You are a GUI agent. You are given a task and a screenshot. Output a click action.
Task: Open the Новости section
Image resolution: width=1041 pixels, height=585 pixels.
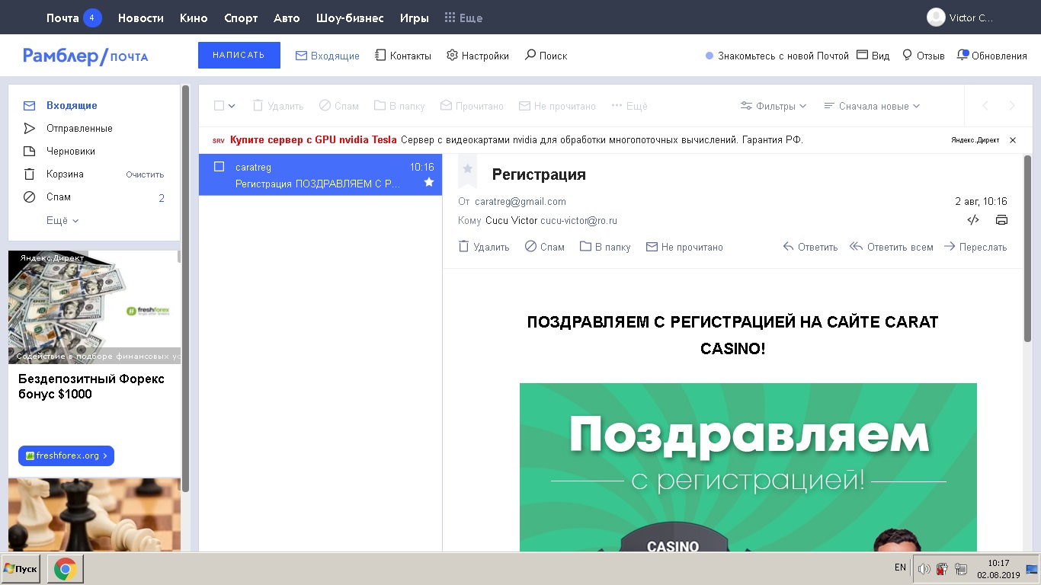tap(141, 18)
